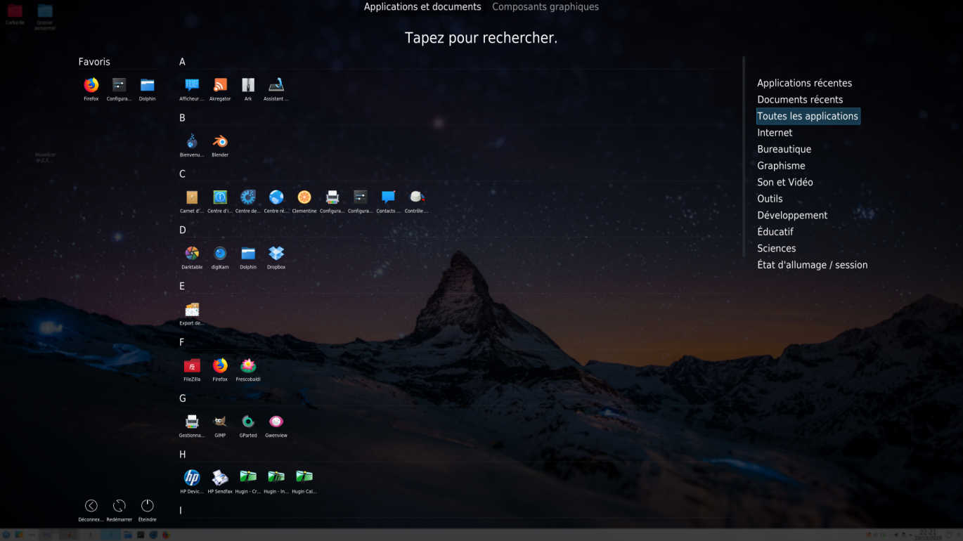Launch Dropbox
This screenshot has height=541, width=963.
pyautogui.click(x=276, y=254)
